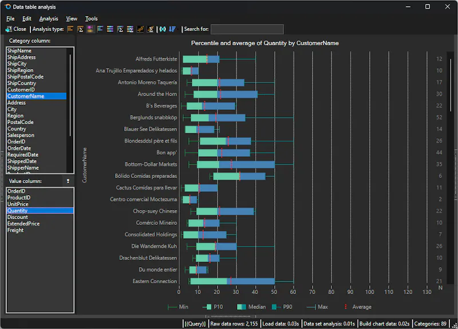Select ShippedDate in Category column list
The width and height of the screenshot is (458, 329).
(37, 161)
